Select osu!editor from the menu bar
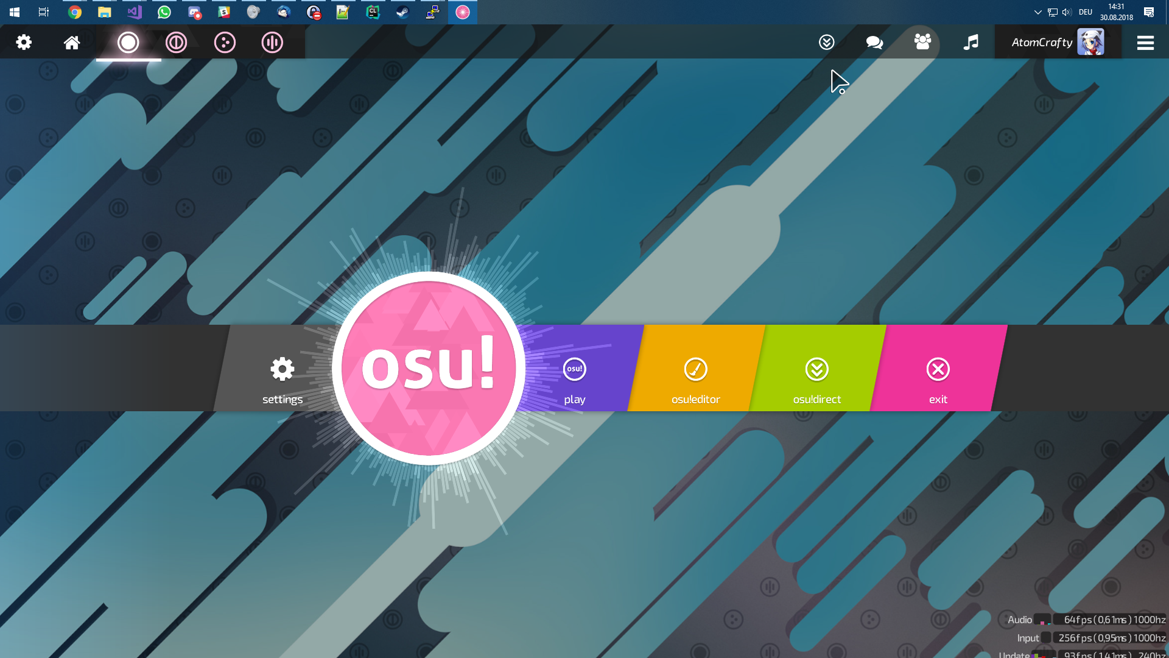This screenshot has width=1169, height=658. (695, 378)
